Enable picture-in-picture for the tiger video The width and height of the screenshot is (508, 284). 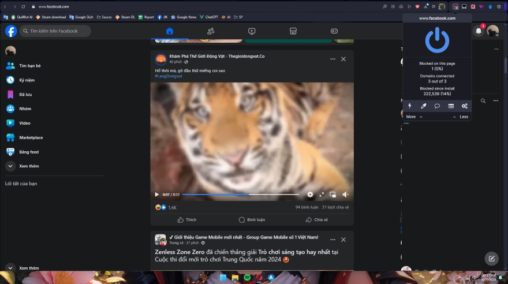coord(333,195)
